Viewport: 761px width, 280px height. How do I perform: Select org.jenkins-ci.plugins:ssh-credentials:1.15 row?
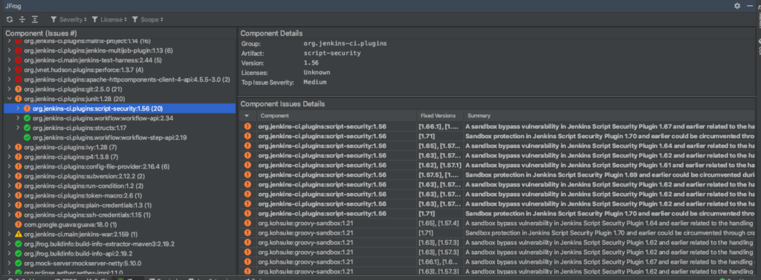point(88,215)
